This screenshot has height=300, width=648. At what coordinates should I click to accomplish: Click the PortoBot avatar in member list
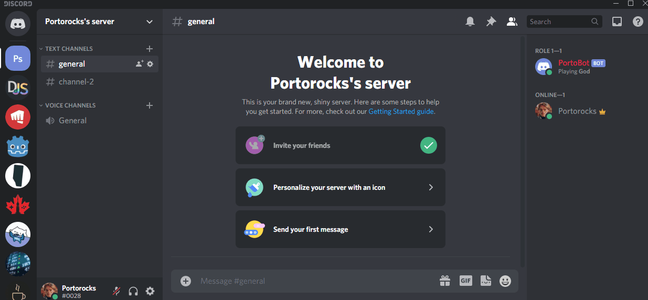544,67
